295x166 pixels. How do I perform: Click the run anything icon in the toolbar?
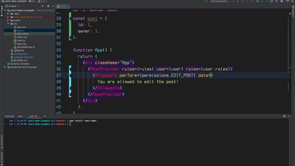[x=282, y=1]
